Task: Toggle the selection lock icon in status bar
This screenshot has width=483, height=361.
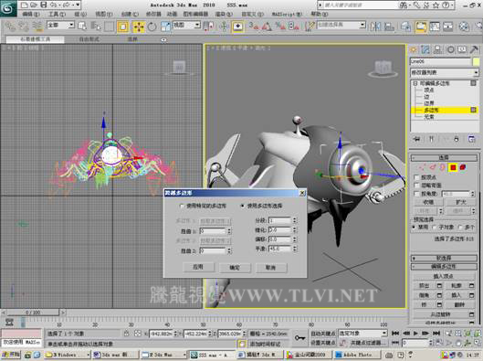Action: (126, 334)
